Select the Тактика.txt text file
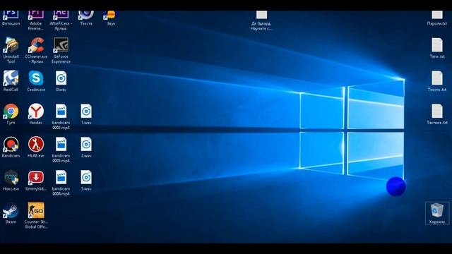The image size is (452, 254). coord(437,114)
